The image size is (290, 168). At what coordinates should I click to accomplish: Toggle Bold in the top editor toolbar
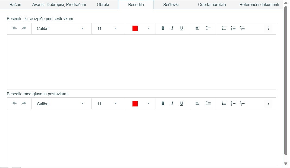[163, 28]
